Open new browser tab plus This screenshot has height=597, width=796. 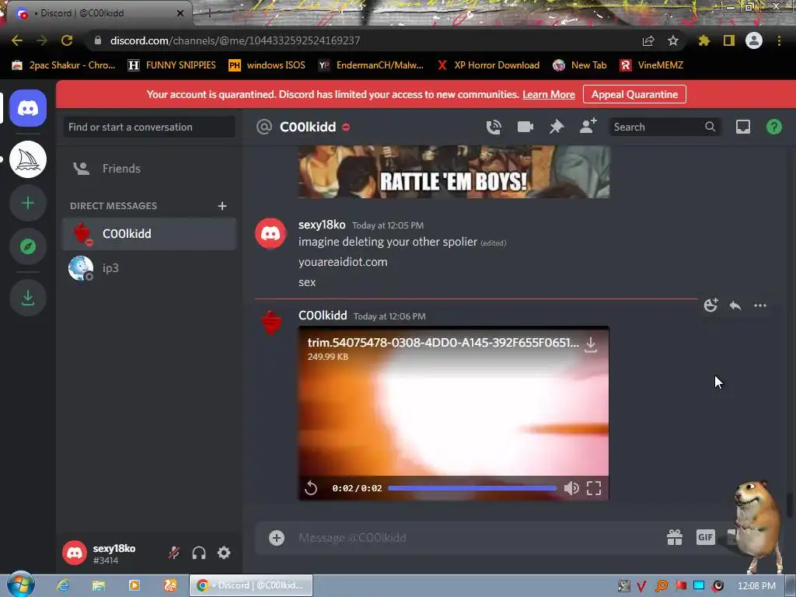[x=209, y=13]
